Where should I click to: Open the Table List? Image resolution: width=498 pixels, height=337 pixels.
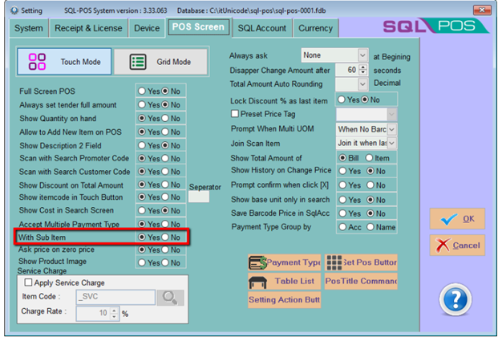[285, 282]
